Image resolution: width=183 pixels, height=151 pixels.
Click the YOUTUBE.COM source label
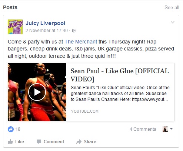[x=84, y=111]
